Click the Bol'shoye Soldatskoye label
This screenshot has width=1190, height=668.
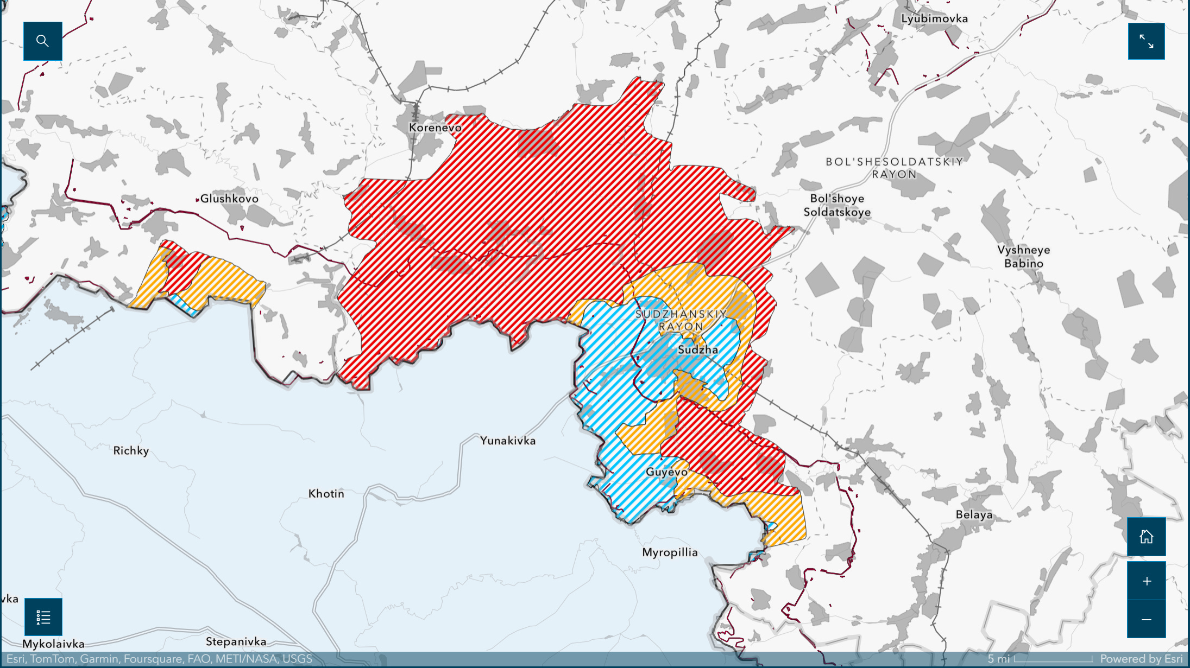tap(837, 206)
